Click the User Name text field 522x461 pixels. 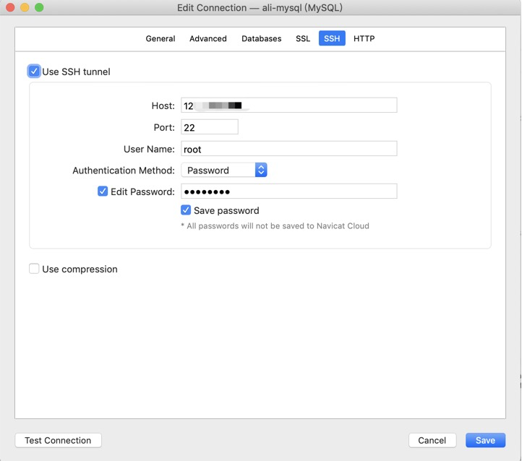289,149
